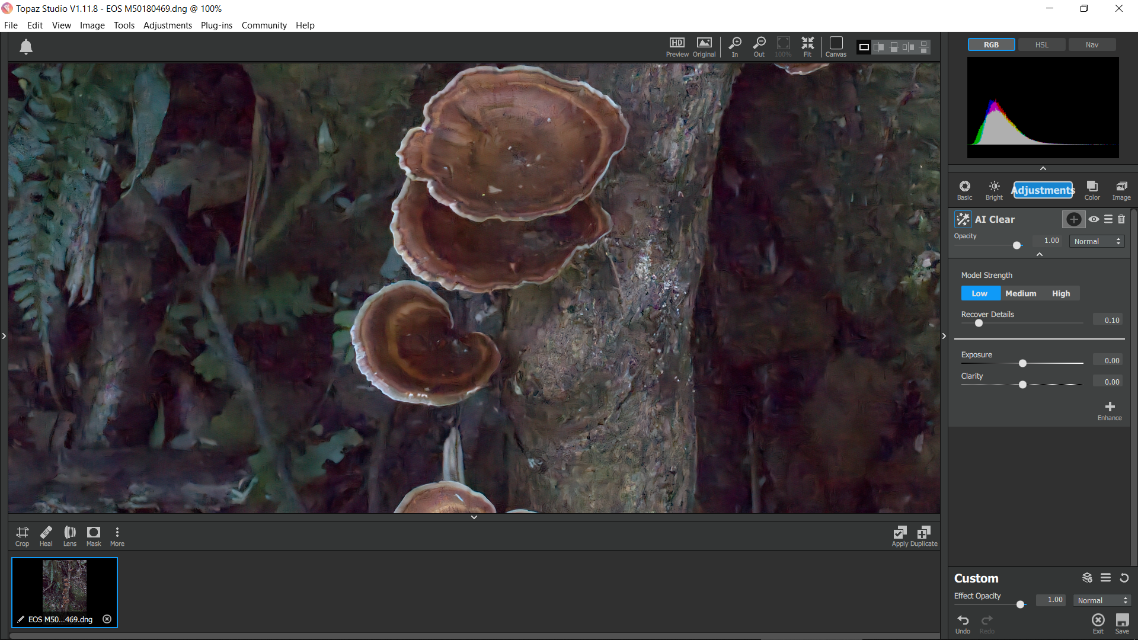Image resolution: width=1138 pixels, height=640 pixels.
Task: Click the Apply button icon
Action: coord(900,532)
